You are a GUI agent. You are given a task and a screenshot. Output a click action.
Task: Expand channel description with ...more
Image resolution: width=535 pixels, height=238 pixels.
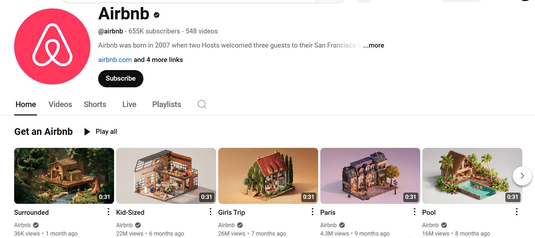coord(374,45)
